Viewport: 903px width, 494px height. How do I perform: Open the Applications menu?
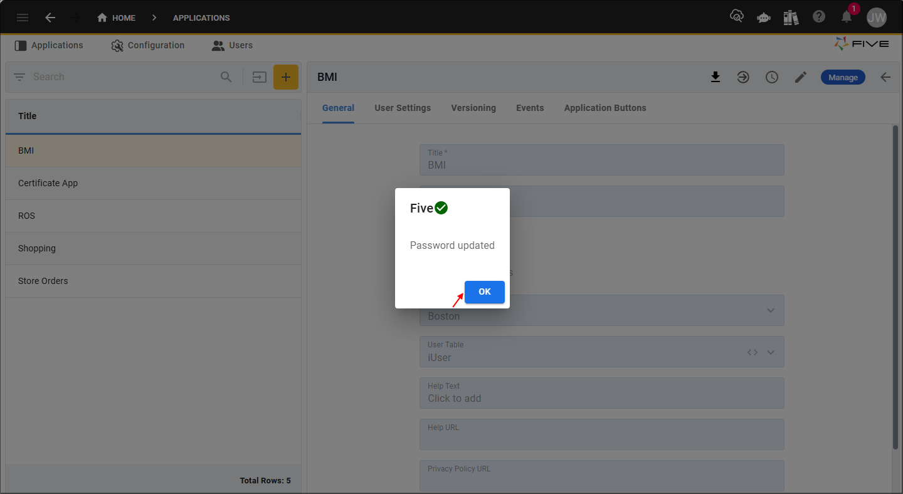(49, 45)
